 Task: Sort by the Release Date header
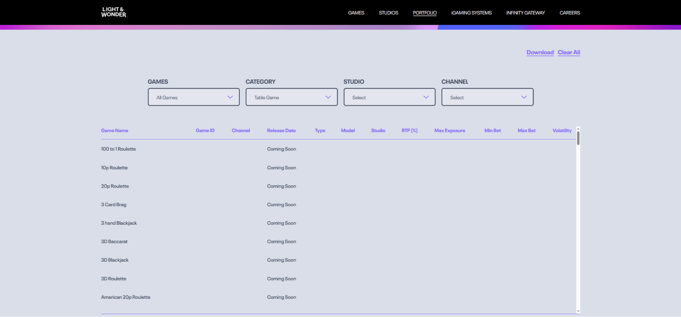point(281,131)
